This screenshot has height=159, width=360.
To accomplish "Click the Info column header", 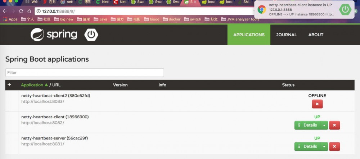I will tap(162, 85).
